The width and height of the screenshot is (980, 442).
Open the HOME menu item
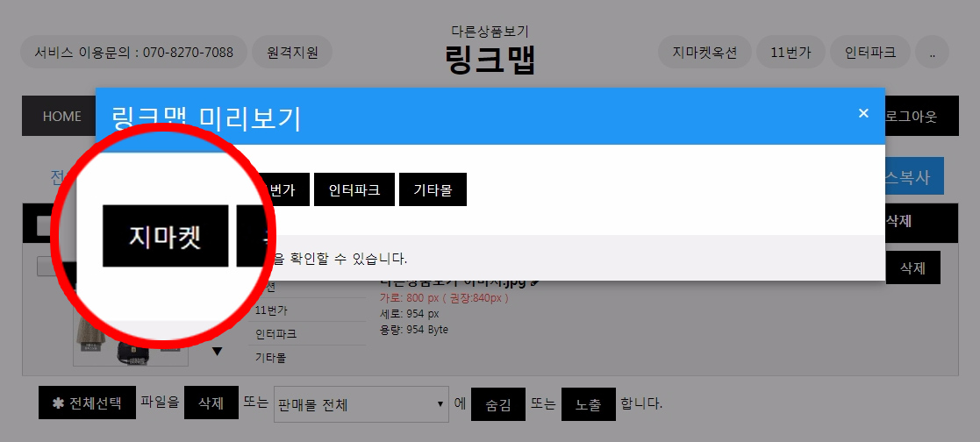pyautogui.click(x=62, y=117)
